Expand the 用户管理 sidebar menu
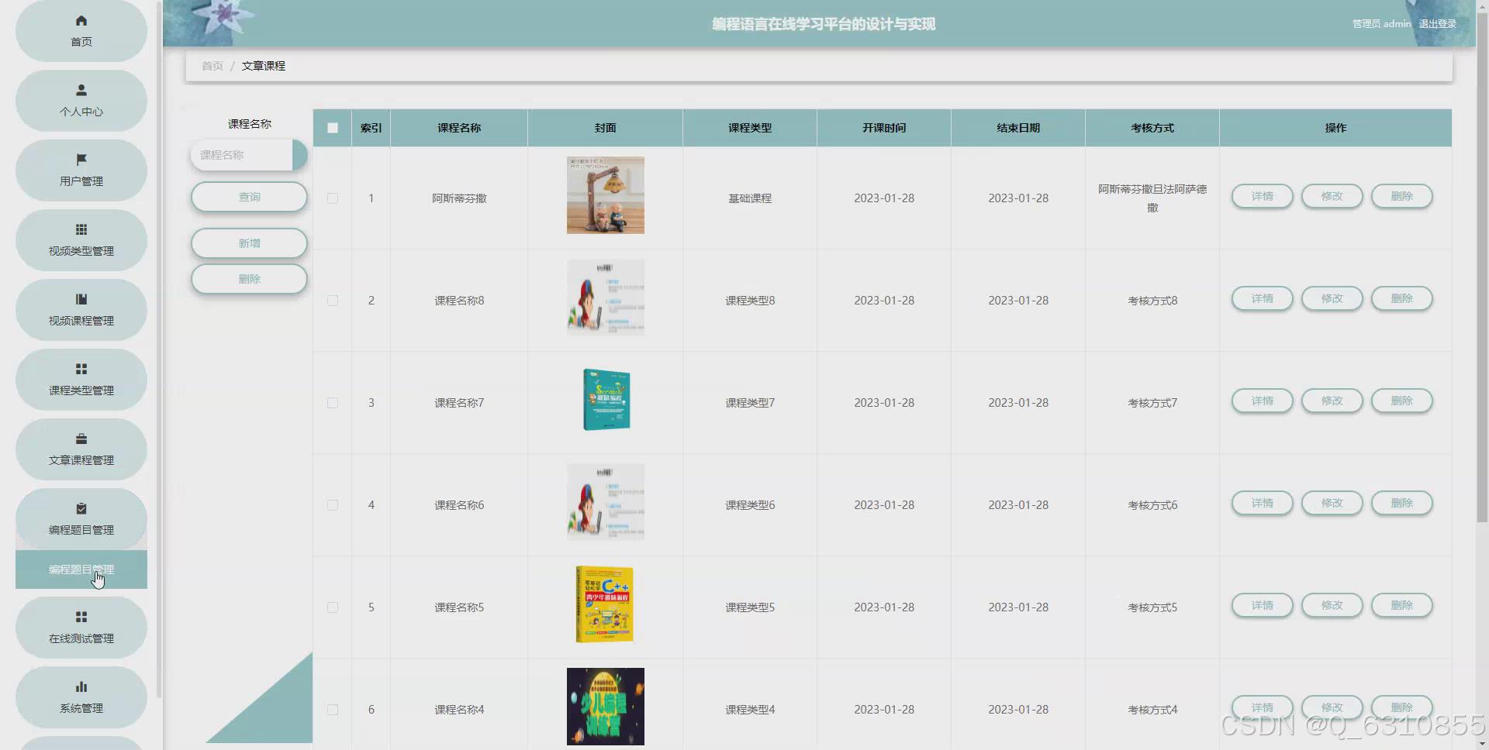Image resolution: width=1489 pixels, height=750 pixels. 81,170
